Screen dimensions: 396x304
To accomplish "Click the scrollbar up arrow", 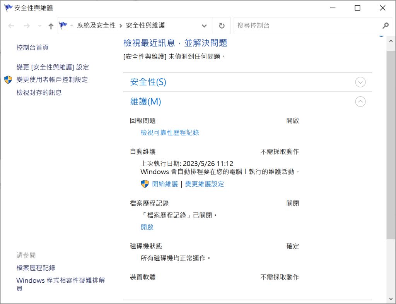I will (x=391, y=41).
